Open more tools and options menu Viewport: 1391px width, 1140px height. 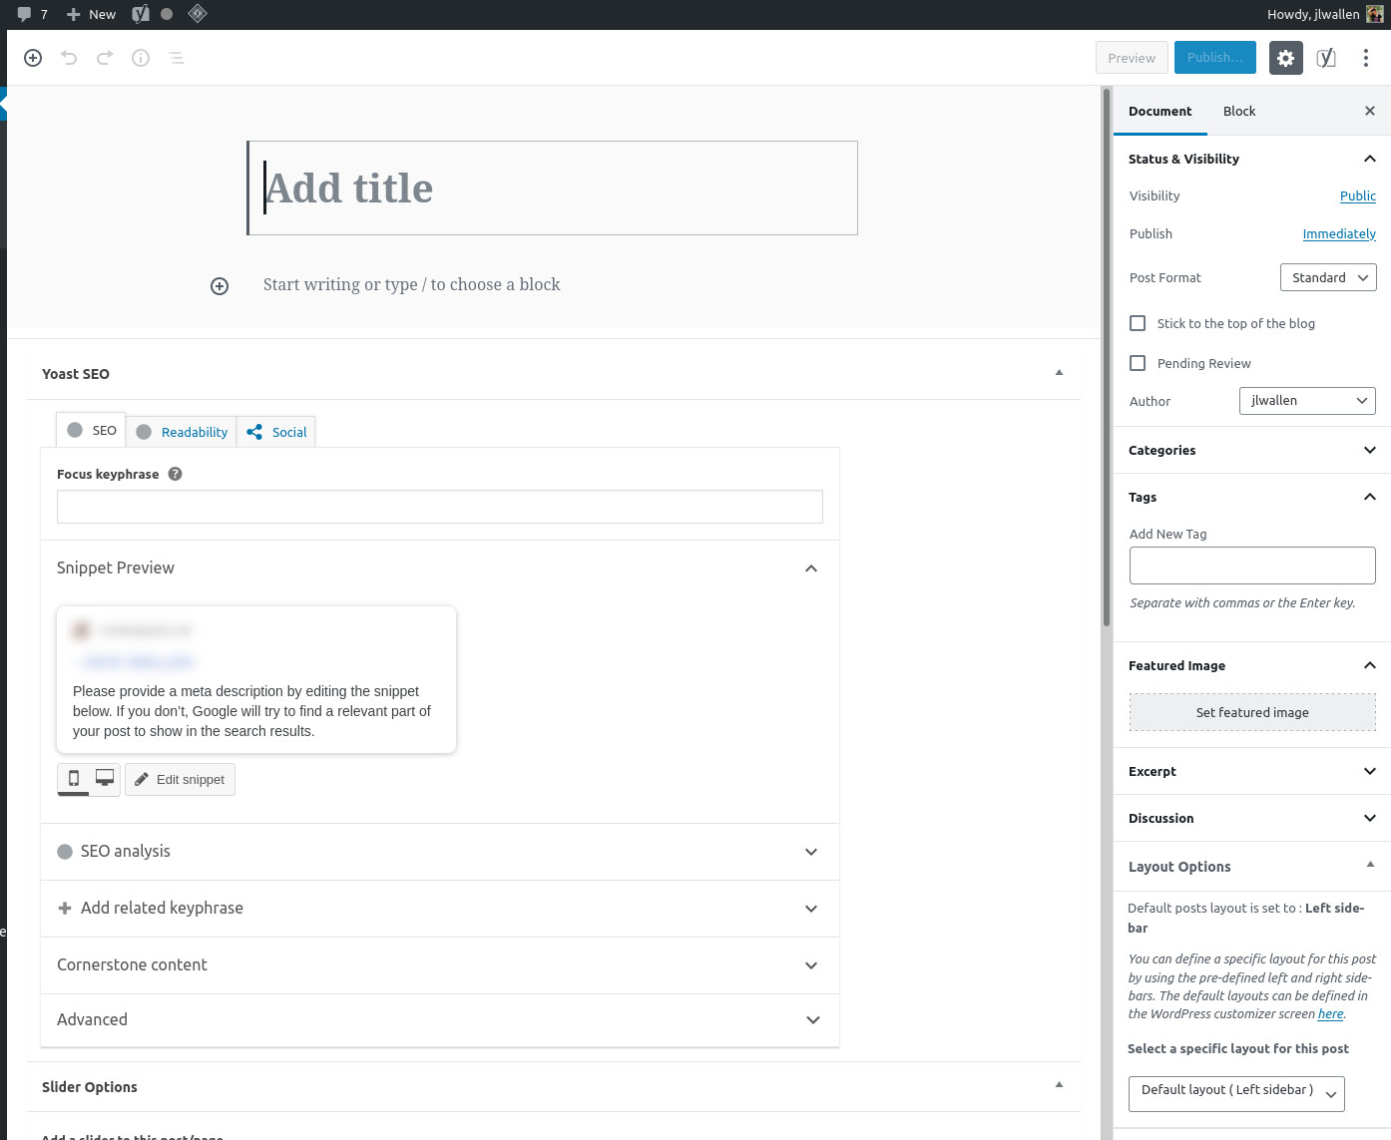tap(1366, 58)
